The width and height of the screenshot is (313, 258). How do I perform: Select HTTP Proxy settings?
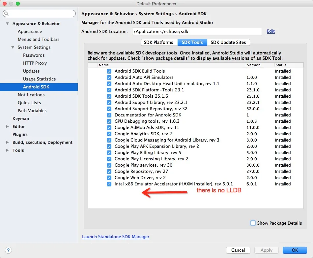[x=35, y=63]
